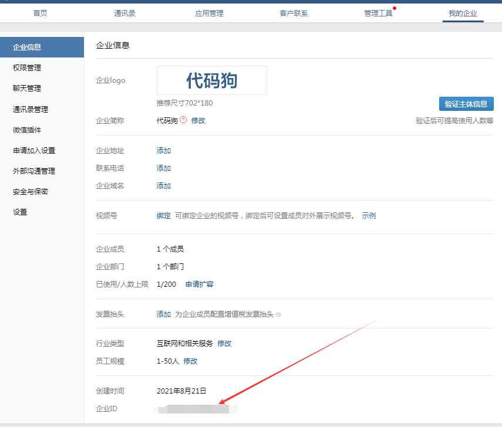Click 修改 next to 互联网和相关服务
Image resolution: width=502 pixels, height=427 pixels.
(224, 344)
